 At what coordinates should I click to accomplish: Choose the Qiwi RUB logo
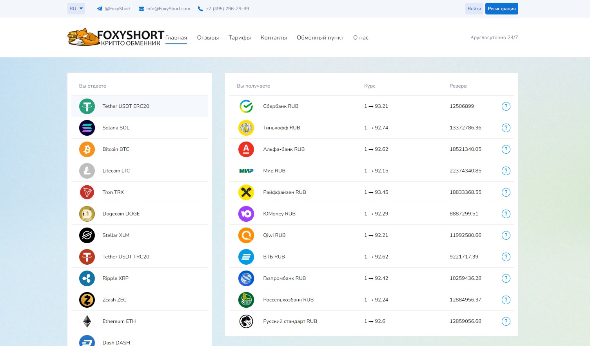[x=246, y=235]
